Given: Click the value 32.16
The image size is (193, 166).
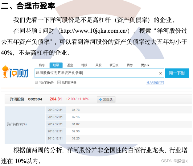Looking at the screenshot, I should pyautogui.click(x=76, y=117).
